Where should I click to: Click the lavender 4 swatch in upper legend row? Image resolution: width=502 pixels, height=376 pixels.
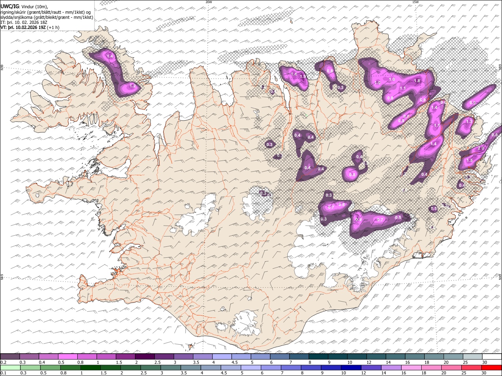(222, 357)
